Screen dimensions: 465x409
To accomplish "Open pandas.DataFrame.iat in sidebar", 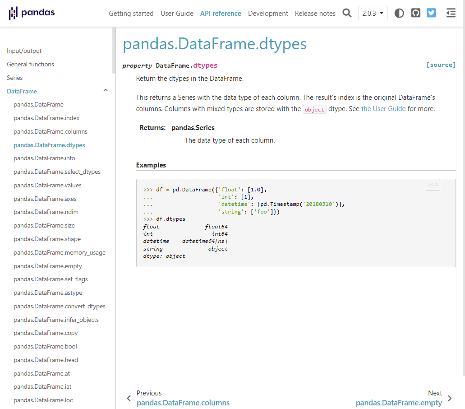I will tap(42, 387).
